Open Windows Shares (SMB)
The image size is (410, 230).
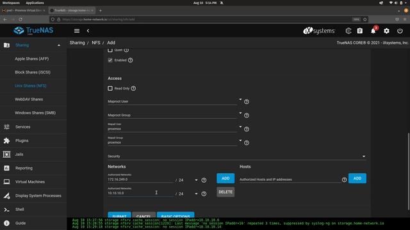tap(35, 113)
